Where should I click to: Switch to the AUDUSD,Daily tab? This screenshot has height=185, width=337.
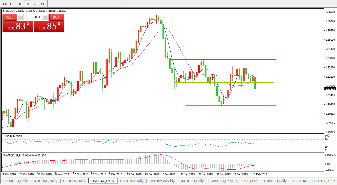(45, 181)
